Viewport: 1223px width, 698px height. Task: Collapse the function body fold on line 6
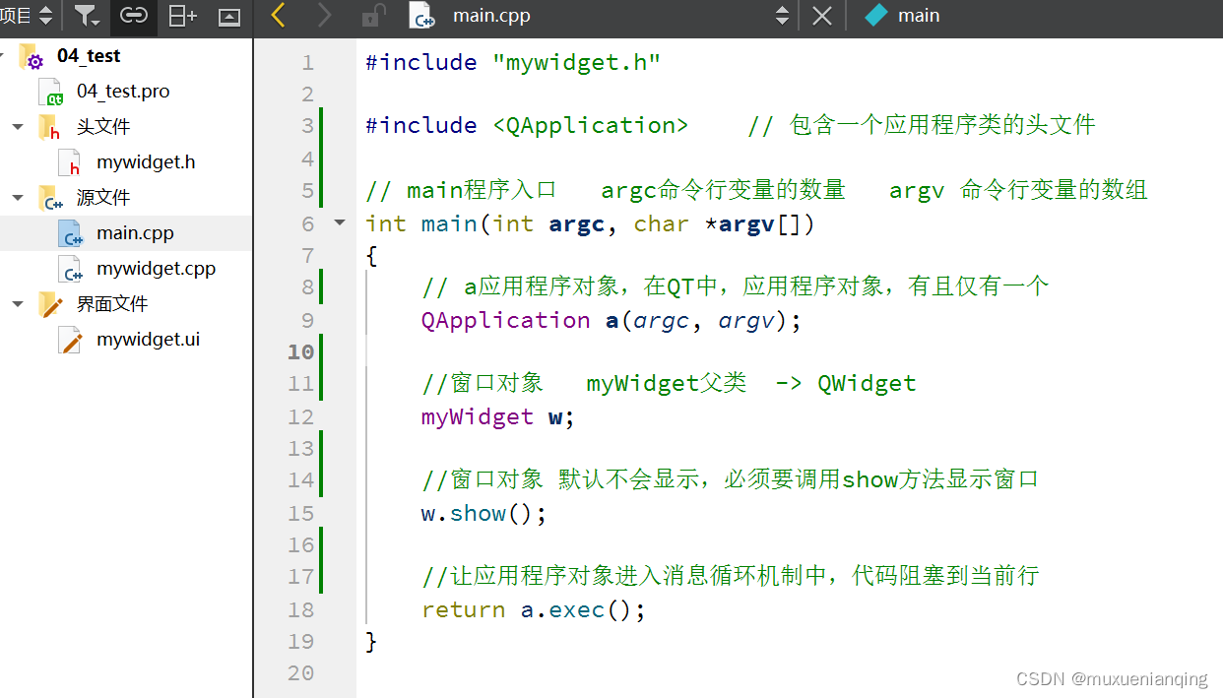(339, 223)
